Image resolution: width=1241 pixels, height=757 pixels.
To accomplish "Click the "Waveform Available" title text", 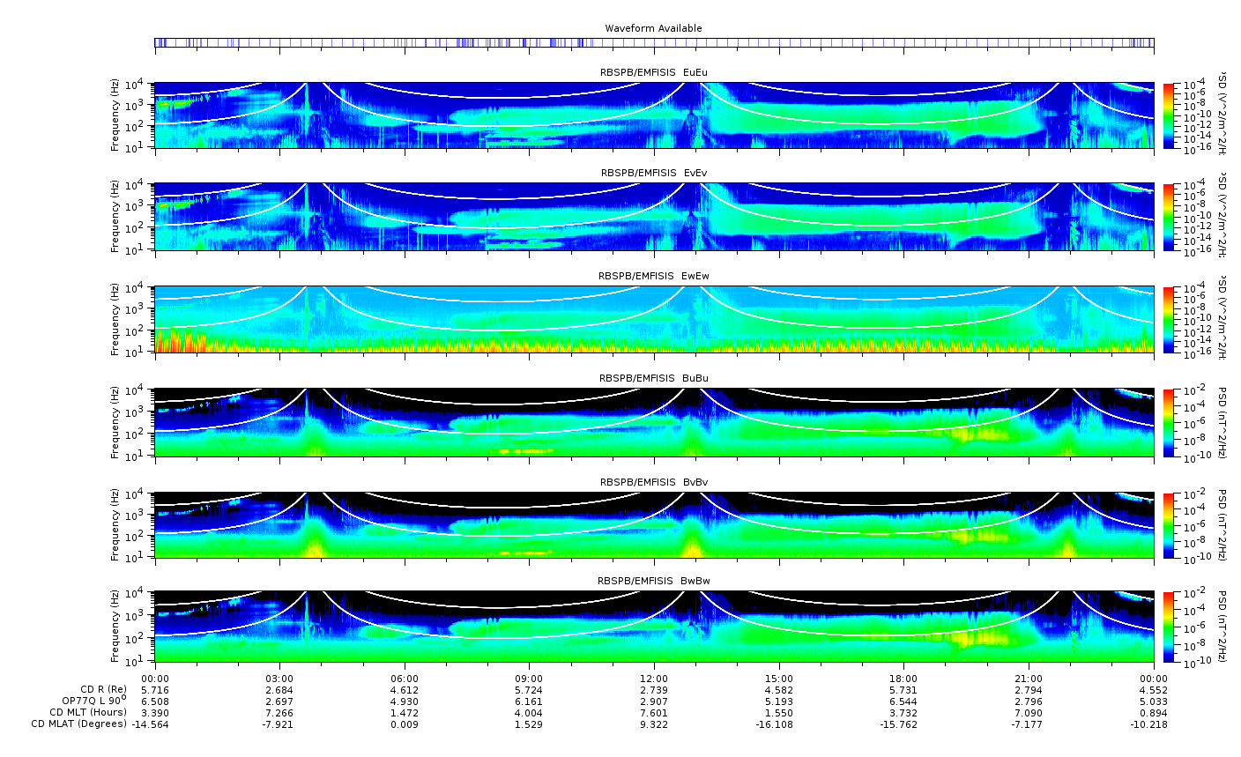I will 653,28.
